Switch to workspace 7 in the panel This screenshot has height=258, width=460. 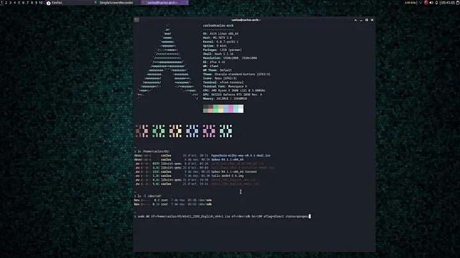click(27, 3)
